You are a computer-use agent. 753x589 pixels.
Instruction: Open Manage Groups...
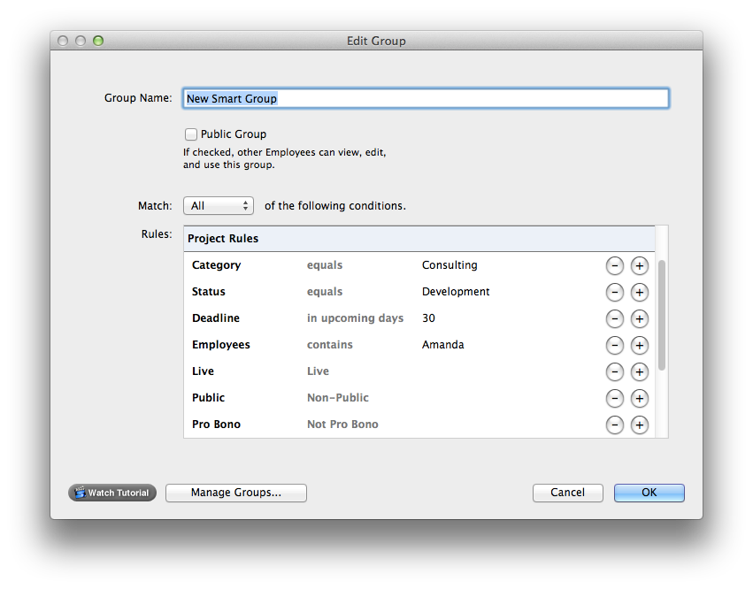coord(235,493)
